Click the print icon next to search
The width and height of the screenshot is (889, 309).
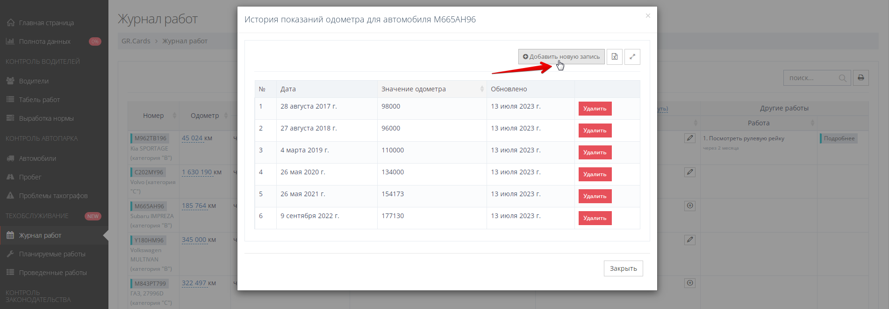tap(860, 78)
